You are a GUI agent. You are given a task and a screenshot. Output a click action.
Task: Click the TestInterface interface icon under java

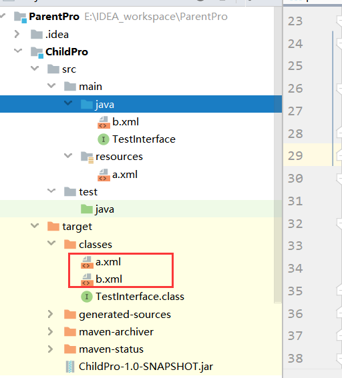[104, 139]
